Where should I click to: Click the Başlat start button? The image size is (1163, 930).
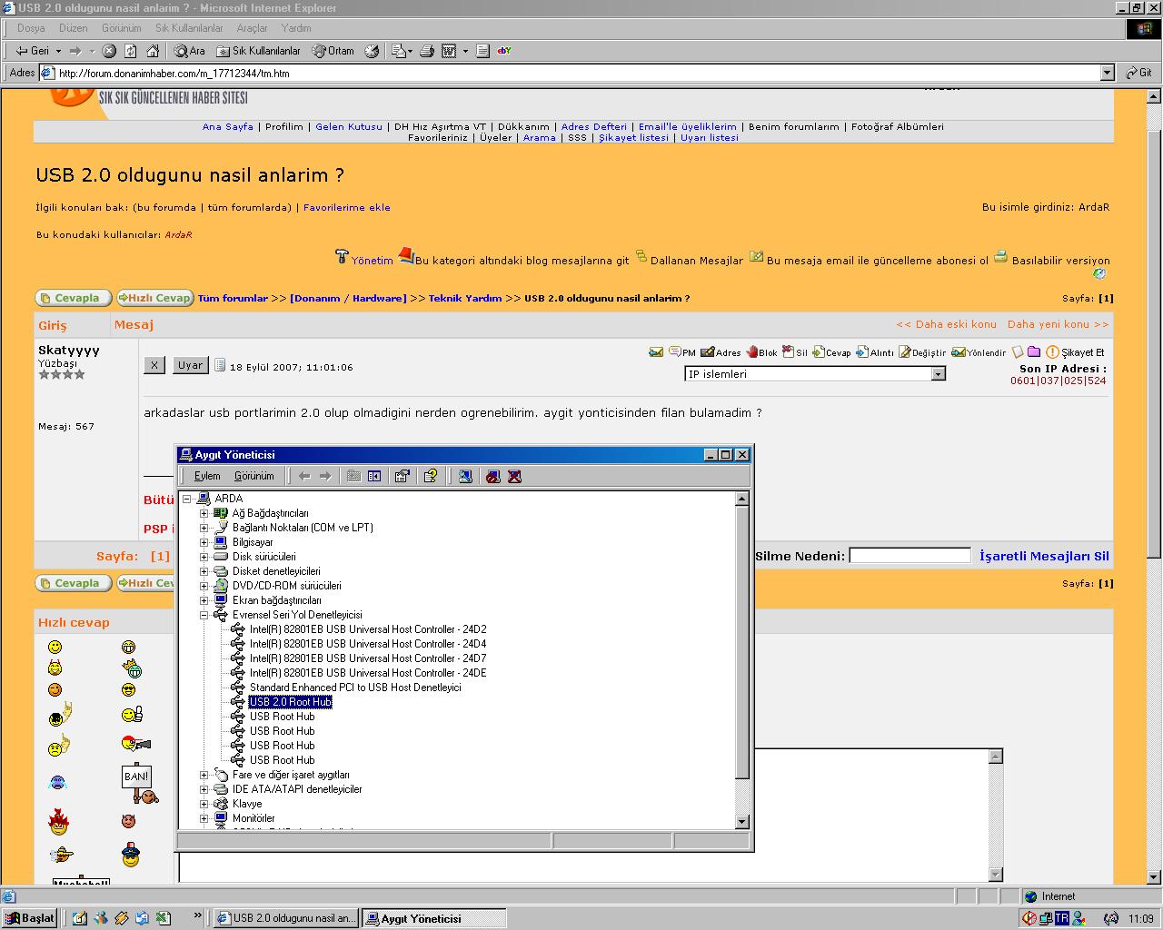29,918
